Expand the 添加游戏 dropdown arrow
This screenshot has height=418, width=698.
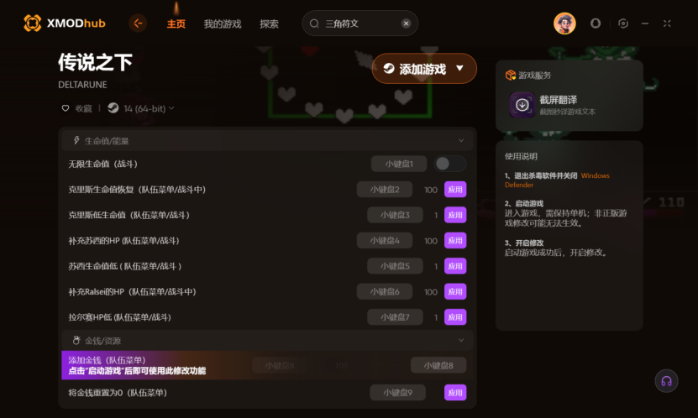point(459,69)
